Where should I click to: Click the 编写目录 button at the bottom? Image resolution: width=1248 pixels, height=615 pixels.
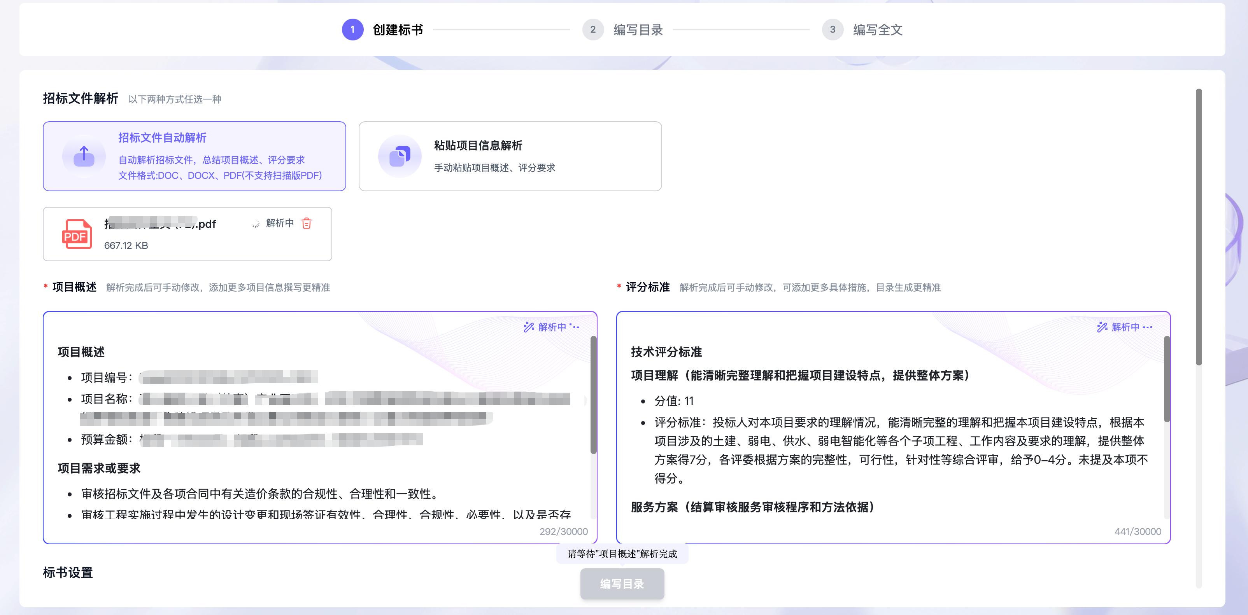[622, 585]
